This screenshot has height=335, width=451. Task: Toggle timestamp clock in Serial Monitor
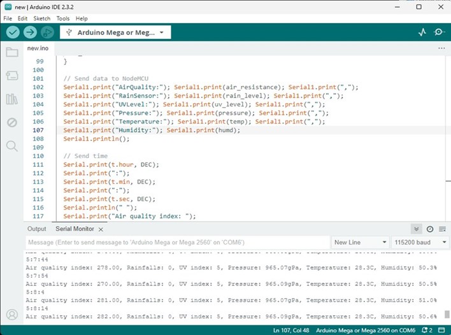pyautogui.click(x=430, y=229)
